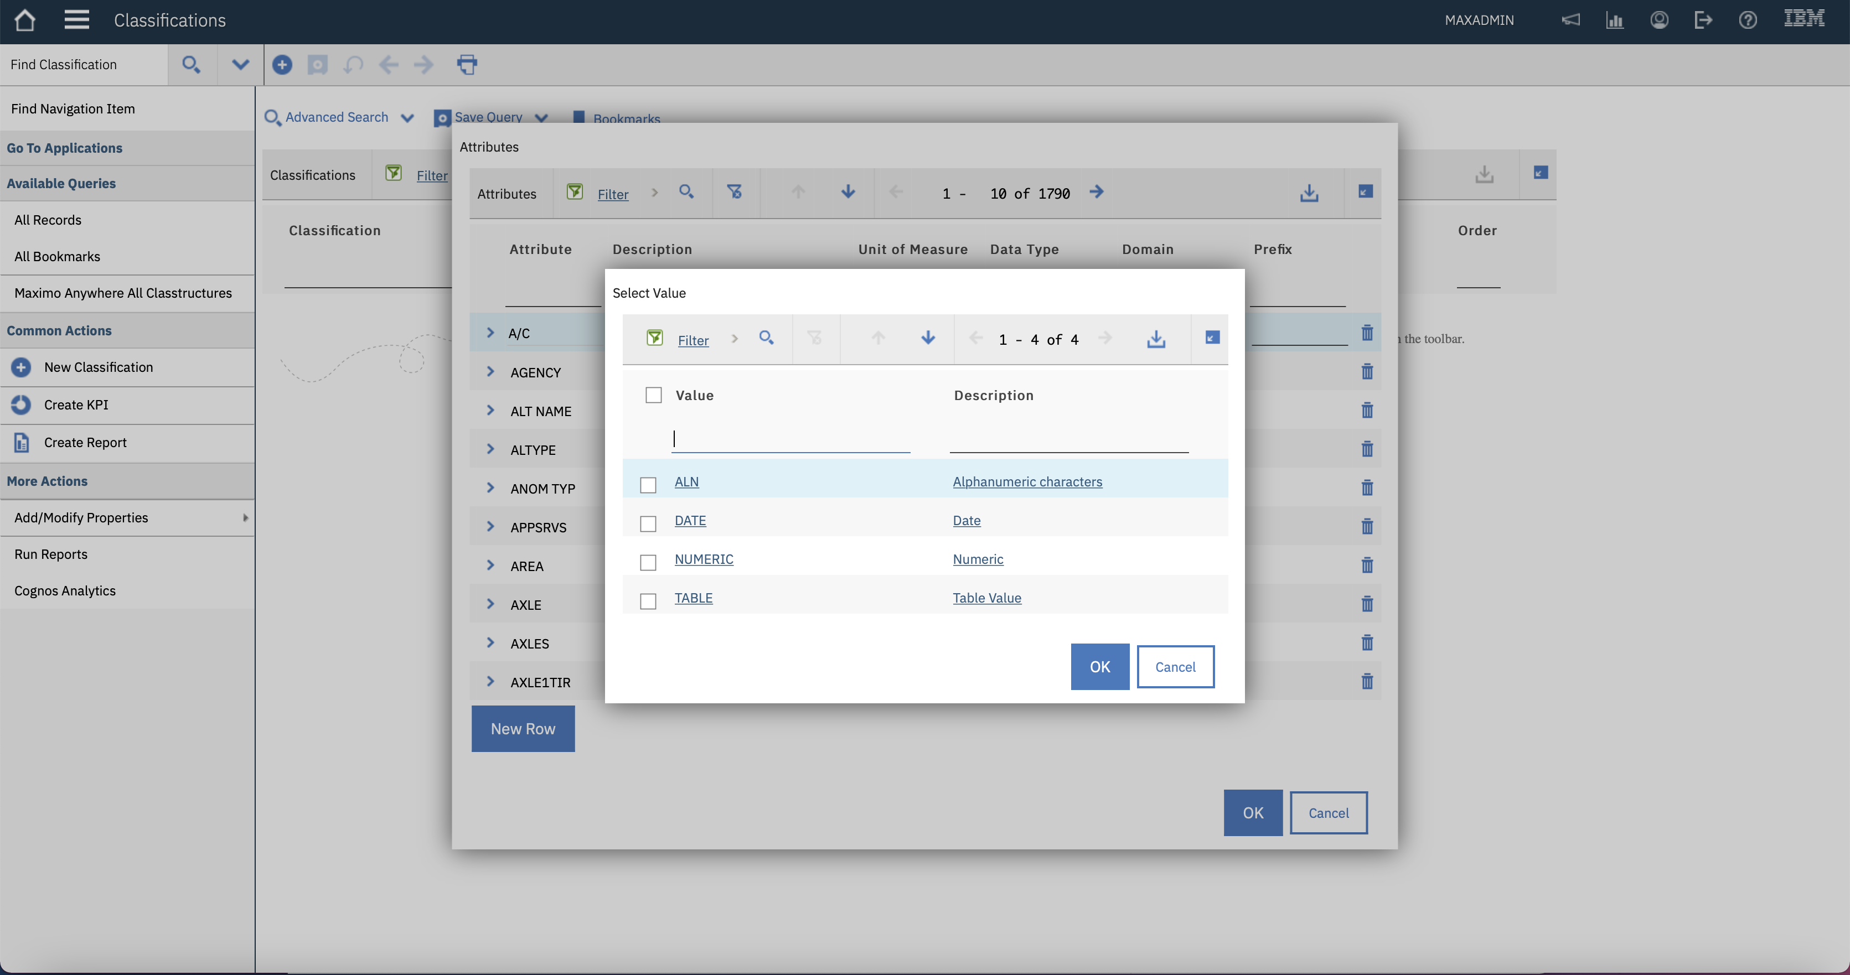This screenshot has width=1850, height=975.
Task: Click the down arrow in Select Value toolbar
Action: (x=927, y=338)
